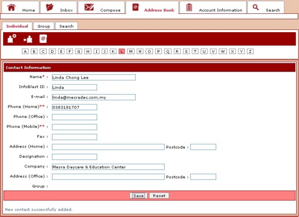Open the Compose tab
Image resolution: width=299 pixels, height=217 pixels.
102,8
